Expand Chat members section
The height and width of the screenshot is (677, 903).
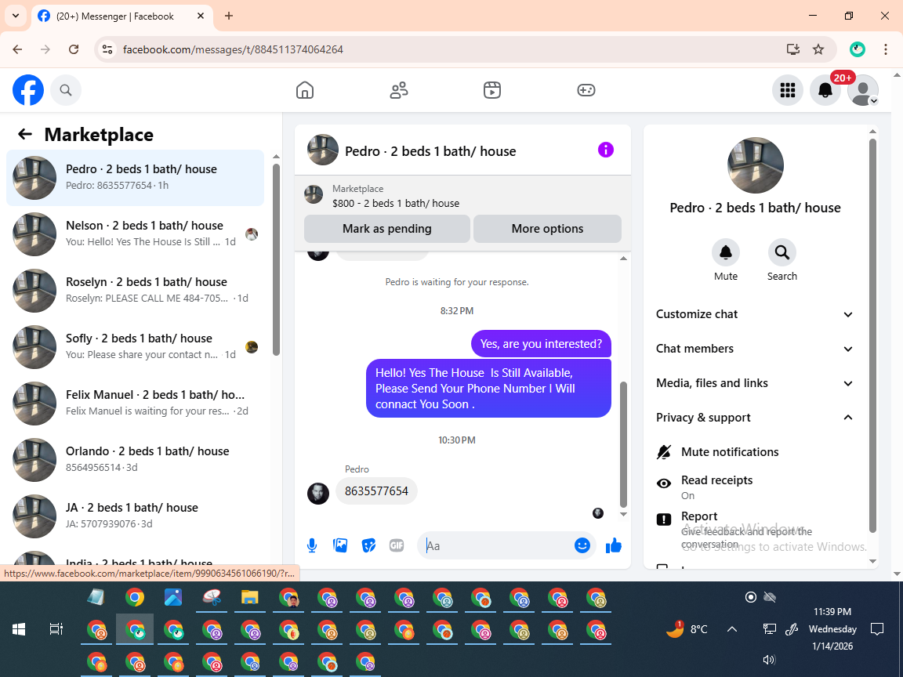[x=754, y=349]
